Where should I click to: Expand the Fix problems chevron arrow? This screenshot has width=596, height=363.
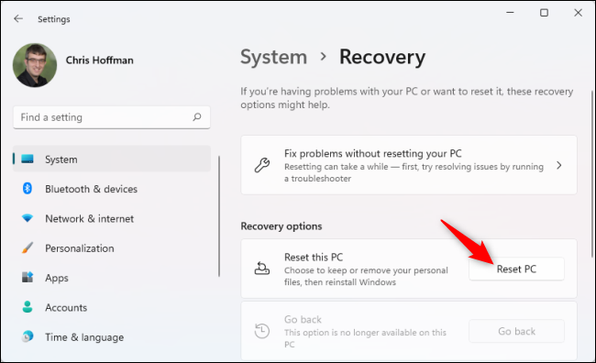558,165
